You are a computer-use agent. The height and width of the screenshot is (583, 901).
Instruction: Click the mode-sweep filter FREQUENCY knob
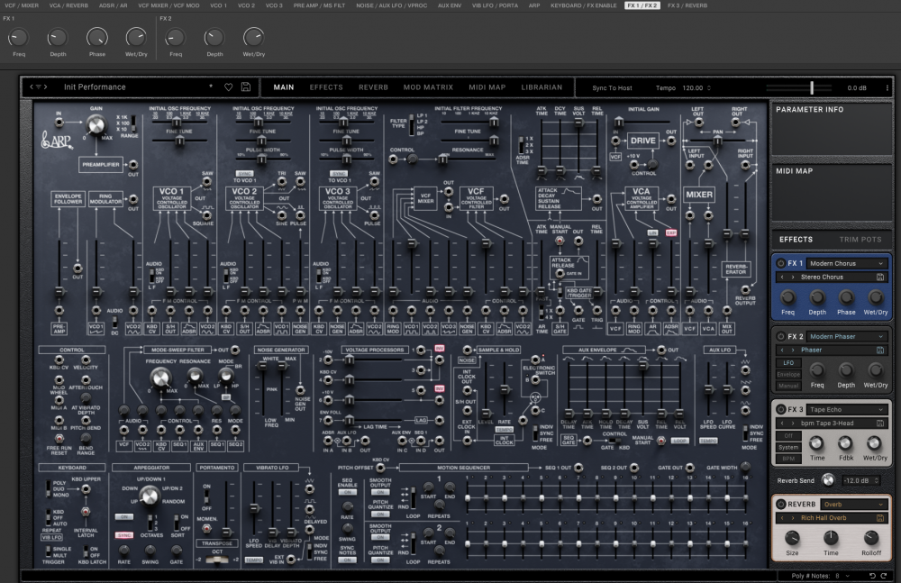coord(160,378)
